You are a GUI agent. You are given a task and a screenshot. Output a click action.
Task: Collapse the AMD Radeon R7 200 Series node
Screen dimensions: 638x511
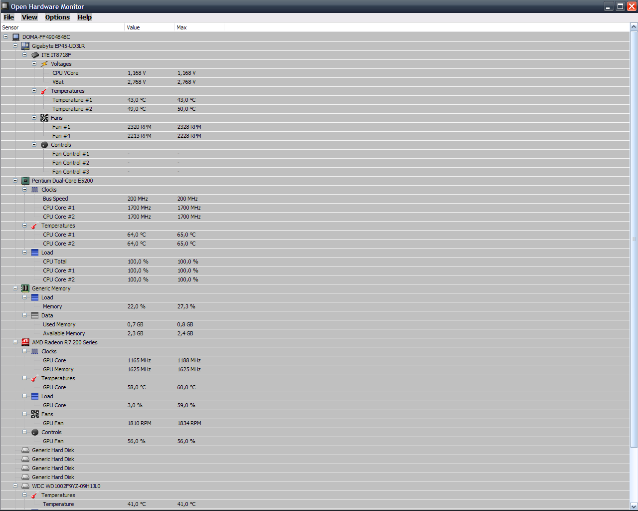[15, 342]
